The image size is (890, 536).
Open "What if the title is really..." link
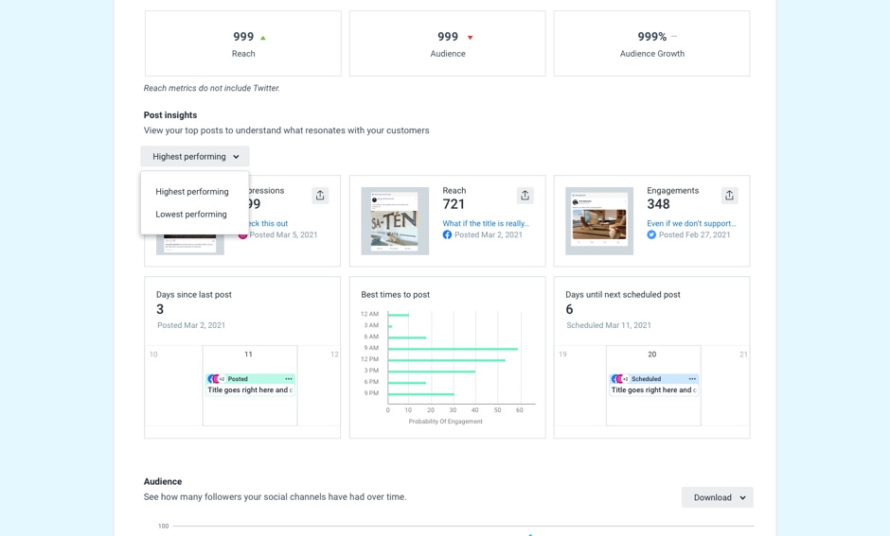(486, 223)
